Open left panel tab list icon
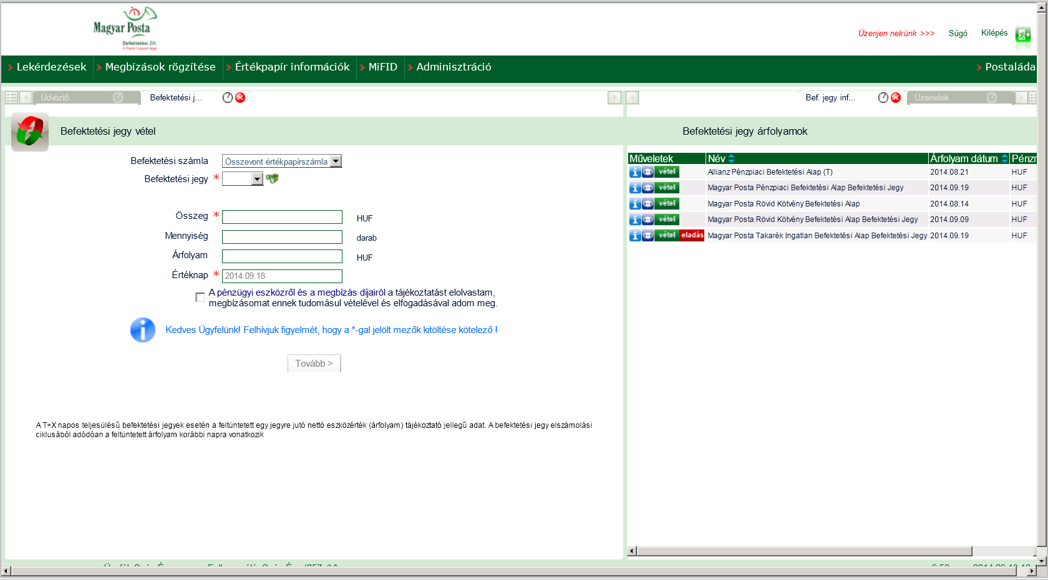The height and width of the screenshot is (580, 1048). (x=11, y=98)
